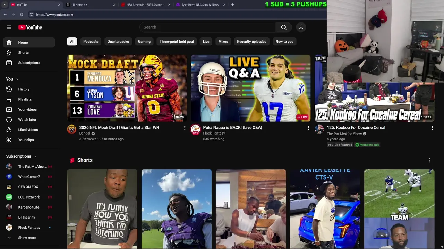The image size is (444, 249).
Task: Click Flock Fantasy live channel avatar
Action: click(x=196, y=129)
